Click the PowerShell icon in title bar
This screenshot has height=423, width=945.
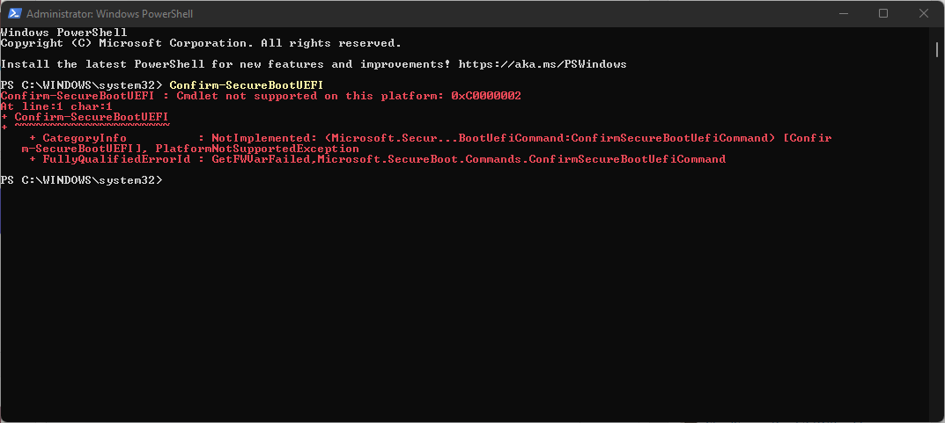tap(13, 14)
